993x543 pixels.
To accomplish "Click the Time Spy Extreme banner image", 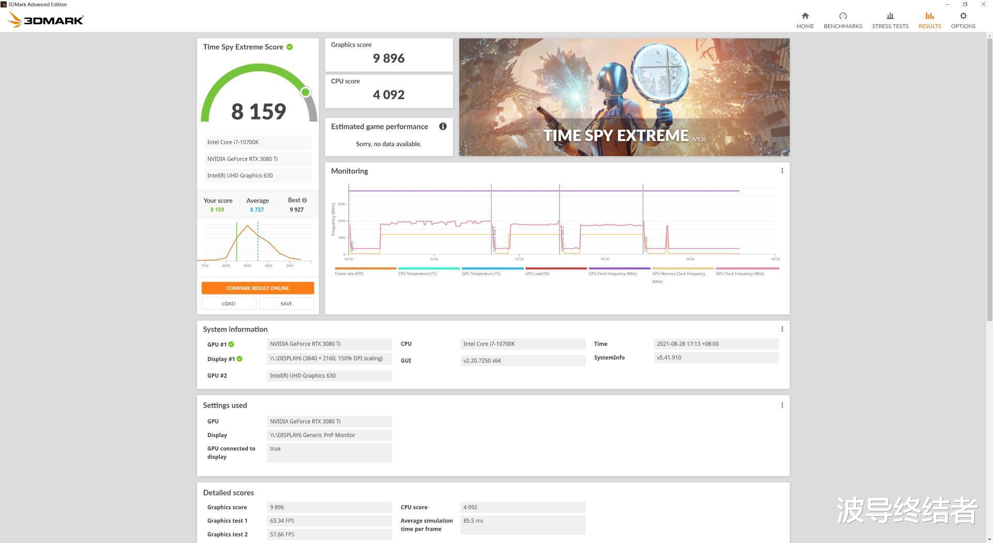I will pyautogui.click(x=624, y=97).
